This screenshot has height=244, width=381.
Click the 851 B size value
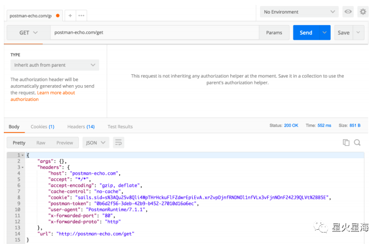point(355,125)
